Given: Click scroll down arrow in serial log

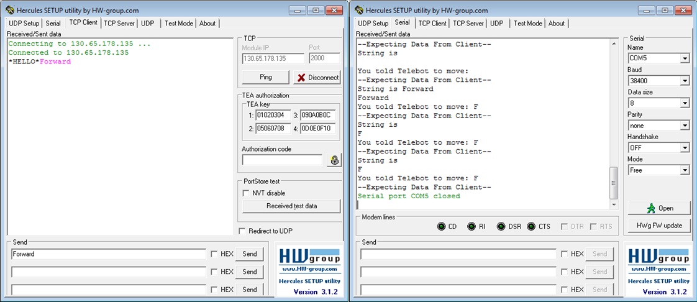Looking at the screenshot, I should click(x=614, y=204).
